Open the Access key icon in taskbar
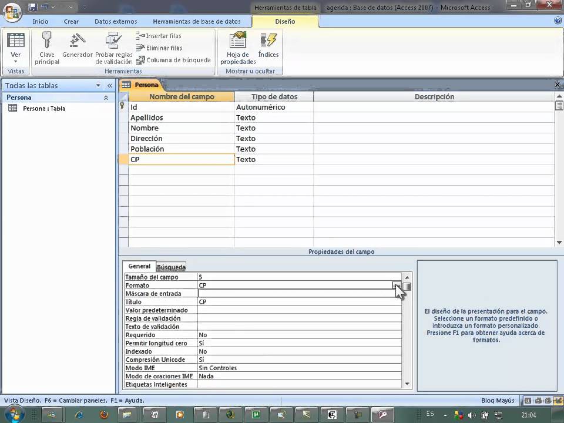Viewport: 564px width, 423px height. click(382, 415)
